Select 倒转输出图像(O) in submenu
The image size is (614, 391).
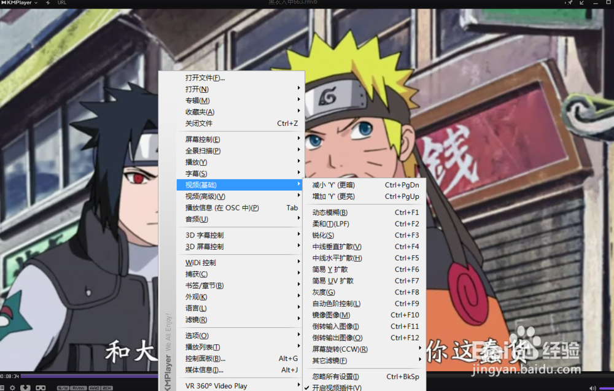click(364, 338)
